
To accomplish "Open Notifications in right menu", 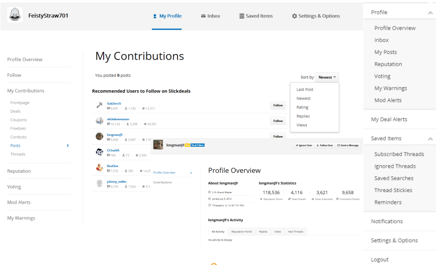I will coord(387,221).
